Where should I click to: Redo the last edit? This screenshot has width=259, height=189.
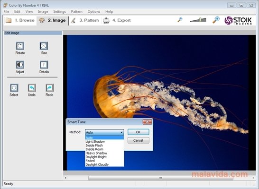point(49,88)
